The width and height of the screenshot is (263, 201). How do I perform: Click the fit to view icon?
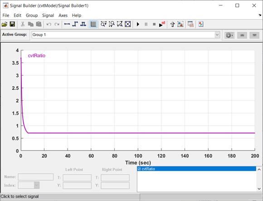(x=128, y=25)
